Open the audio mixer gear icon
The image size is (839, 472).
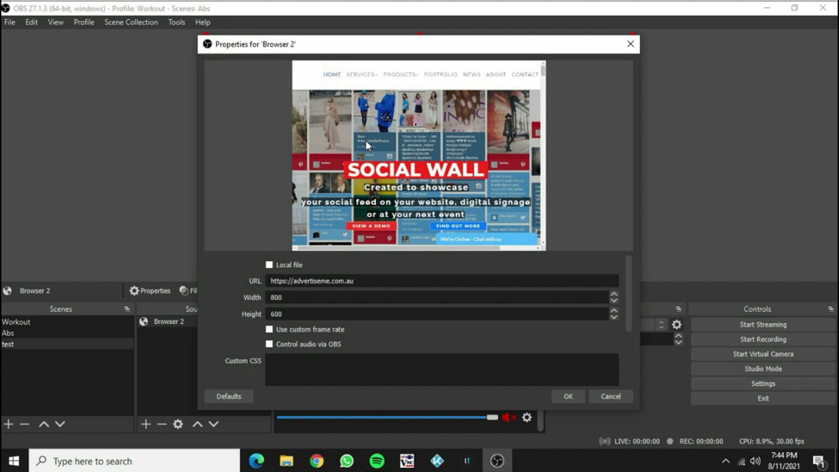click(527, 417)
